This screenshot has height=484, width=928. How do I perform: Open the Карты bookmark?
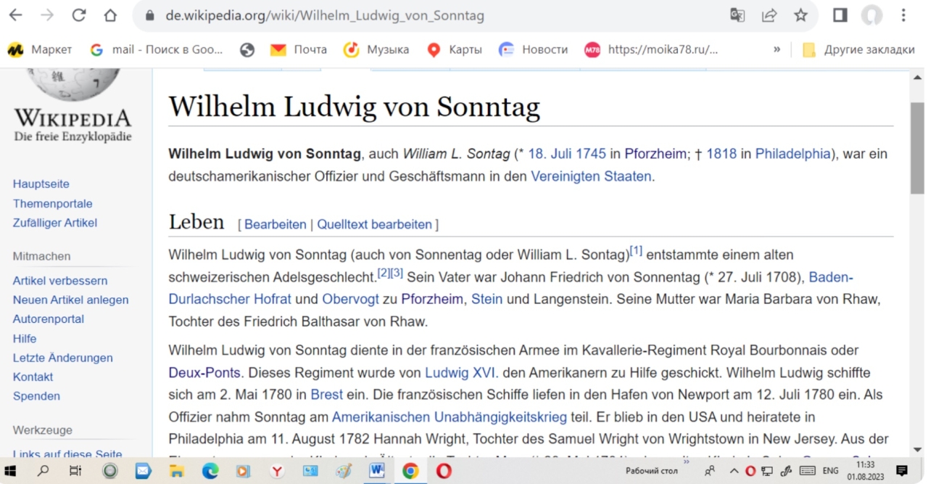(x=455, y=49)
